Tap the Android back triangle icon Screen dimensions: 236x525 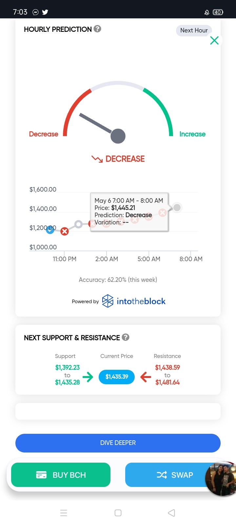click(x=171, y=513)
